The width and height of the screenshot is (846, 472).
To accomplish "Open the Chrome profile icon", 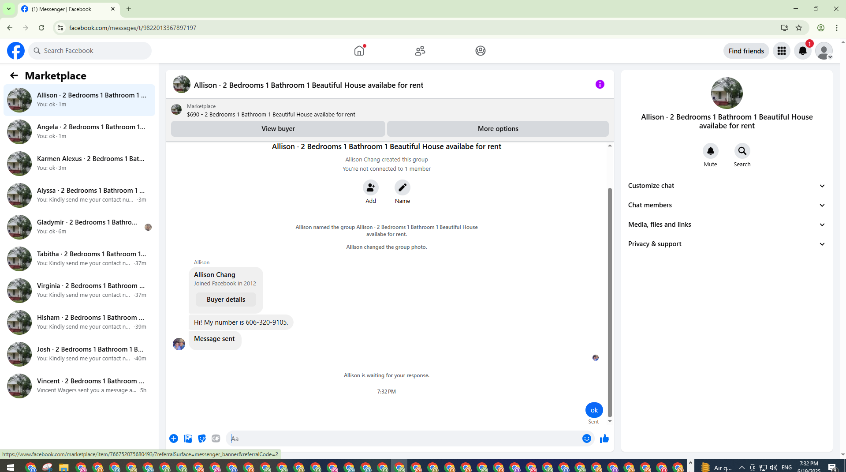I will 821,28.
